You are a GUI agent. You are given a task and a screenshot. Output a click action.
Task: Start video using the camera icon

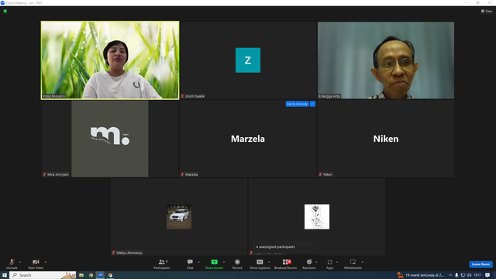(x=36, y=263)
